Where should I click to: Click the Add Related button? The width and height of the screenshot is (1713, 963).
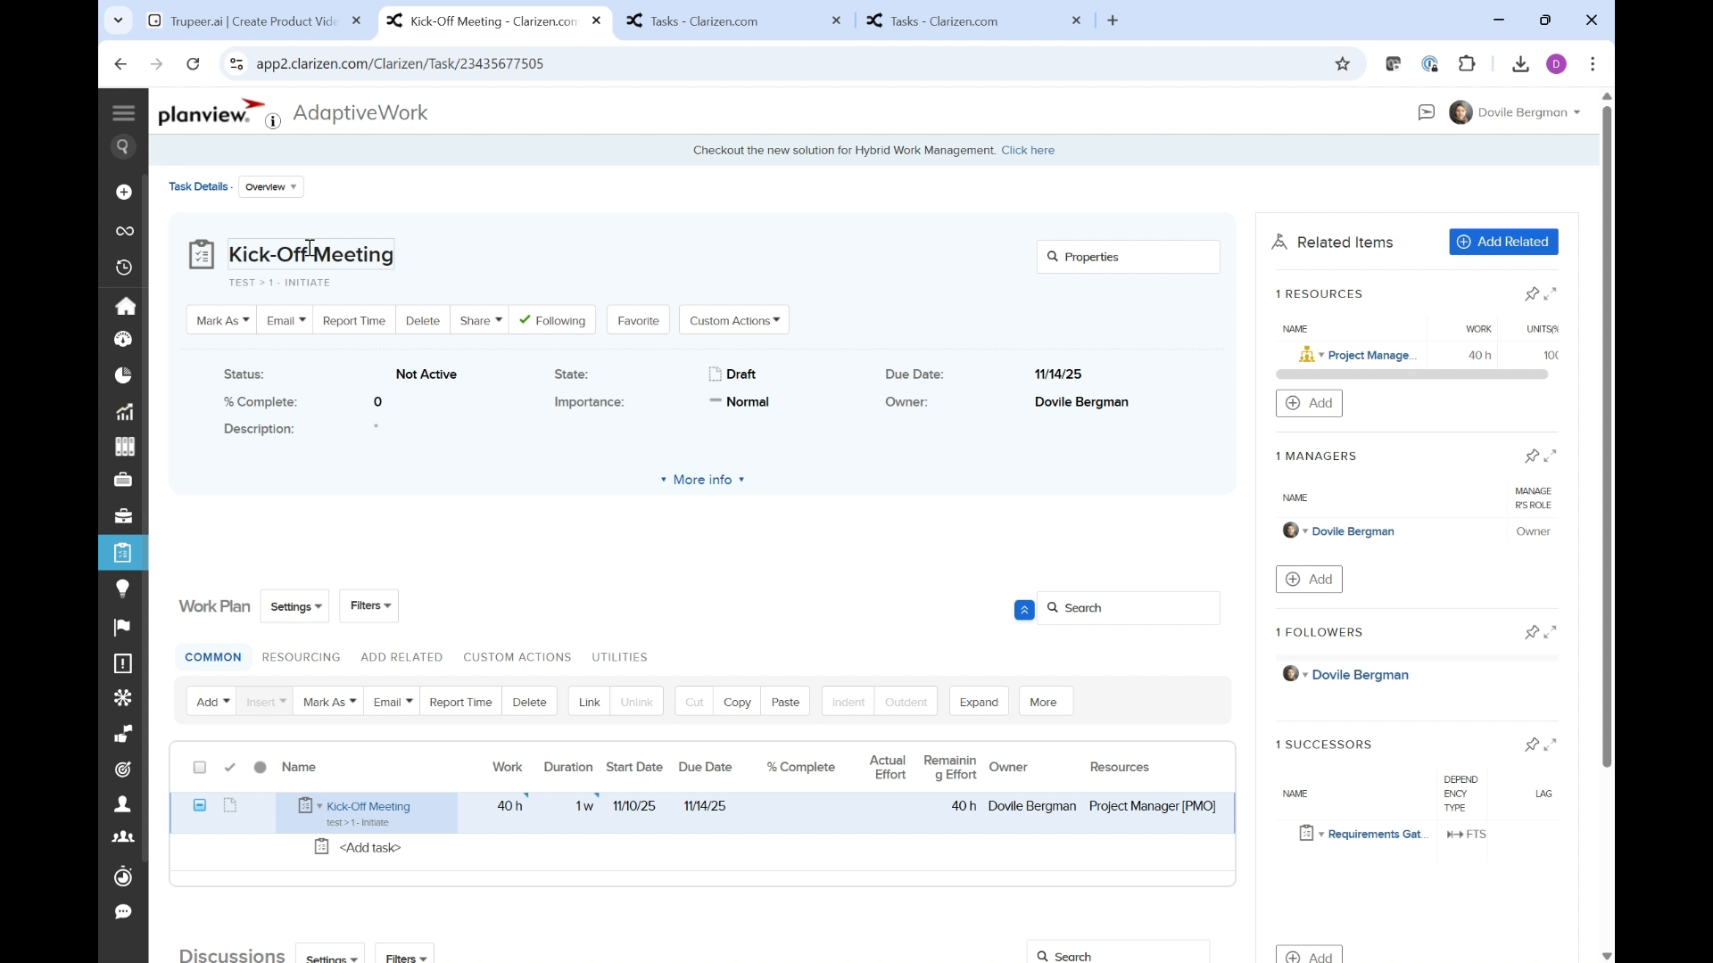coord(1503,242)
